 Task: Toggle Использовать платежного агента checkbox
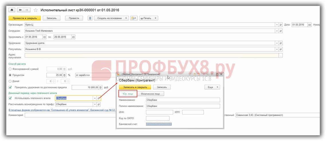(x=10, y=98)
